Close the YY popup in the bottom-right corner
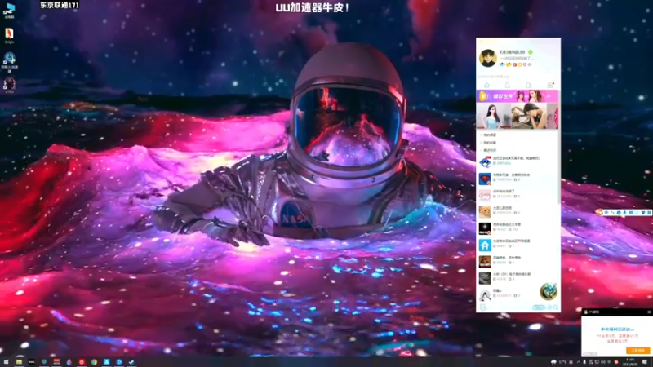Image resolution: width=653 pixels, height=367 pixels. [648, 312]
